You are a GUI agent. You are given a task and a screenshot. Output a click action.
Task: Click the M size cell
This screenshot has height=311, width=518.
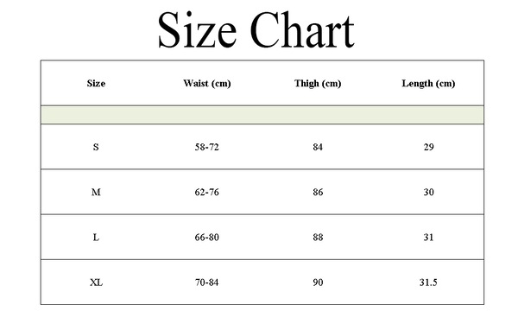pos(96,192)
